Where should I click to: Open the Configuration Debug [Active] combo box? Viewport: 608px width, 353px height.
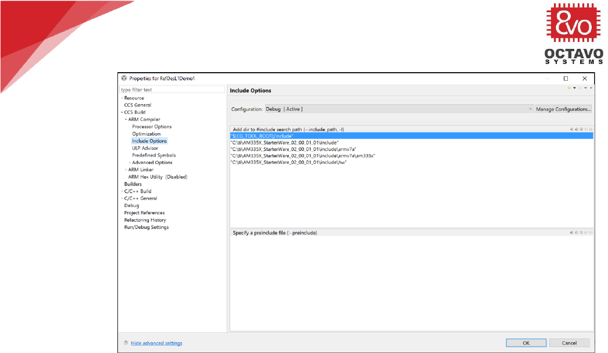pos(399,109)
